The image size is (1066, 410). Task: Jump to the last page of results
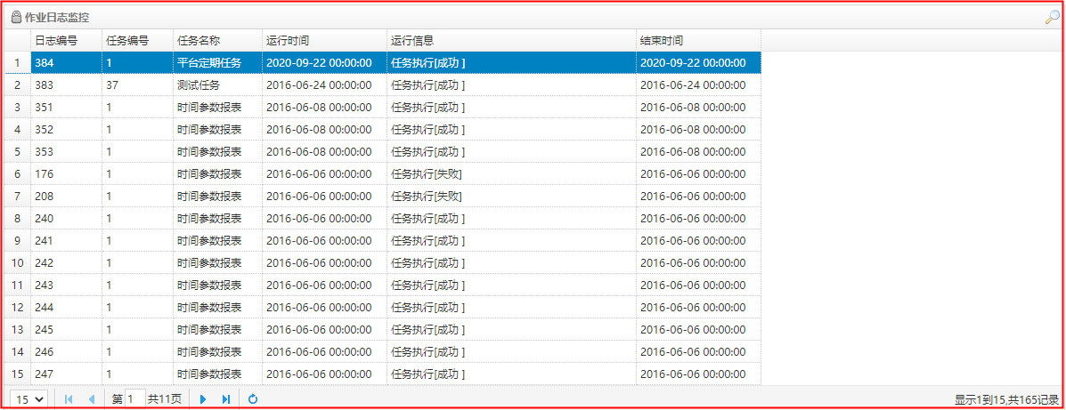tap(225, 399)
